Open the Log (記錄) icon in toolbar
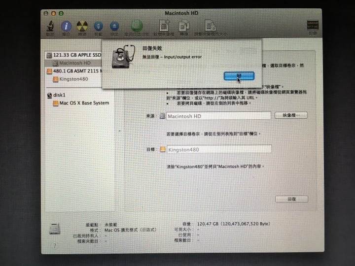Screen dimensions: 355x266 [x=313, y=25]
